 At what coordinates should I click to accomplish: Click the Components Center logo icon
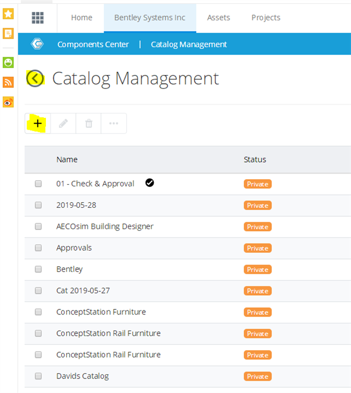click(38, 44)
